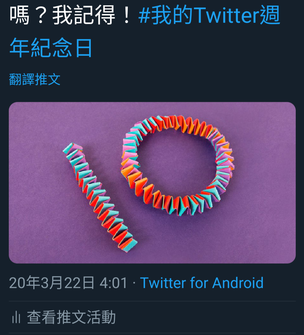Open the purple anniversary image

(152, 183)
